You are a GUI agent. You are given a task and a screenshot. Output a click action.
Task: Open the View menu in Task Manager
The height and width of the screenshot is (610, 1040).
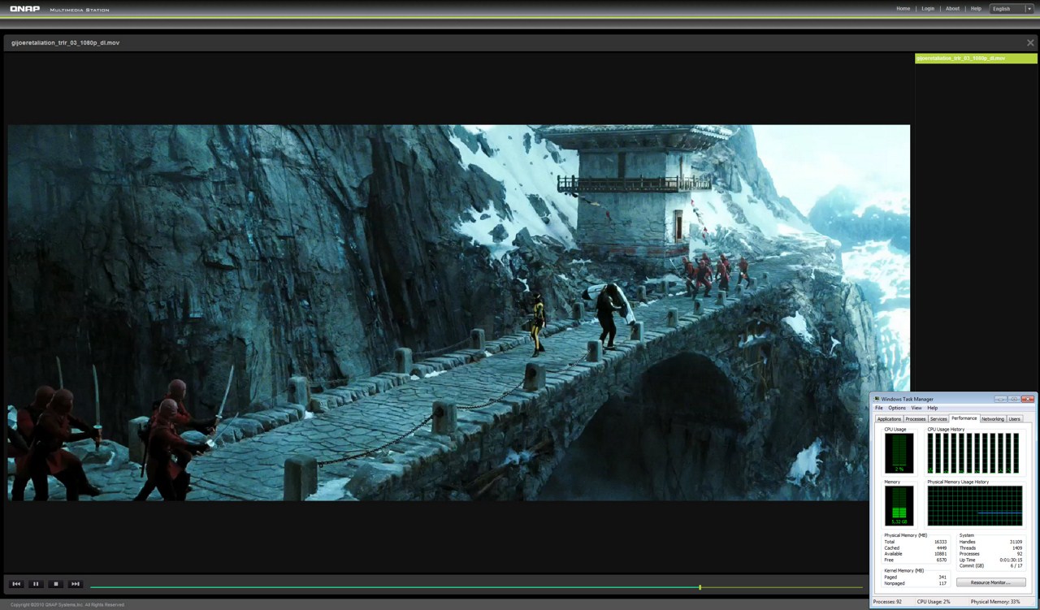coord(916,408)
